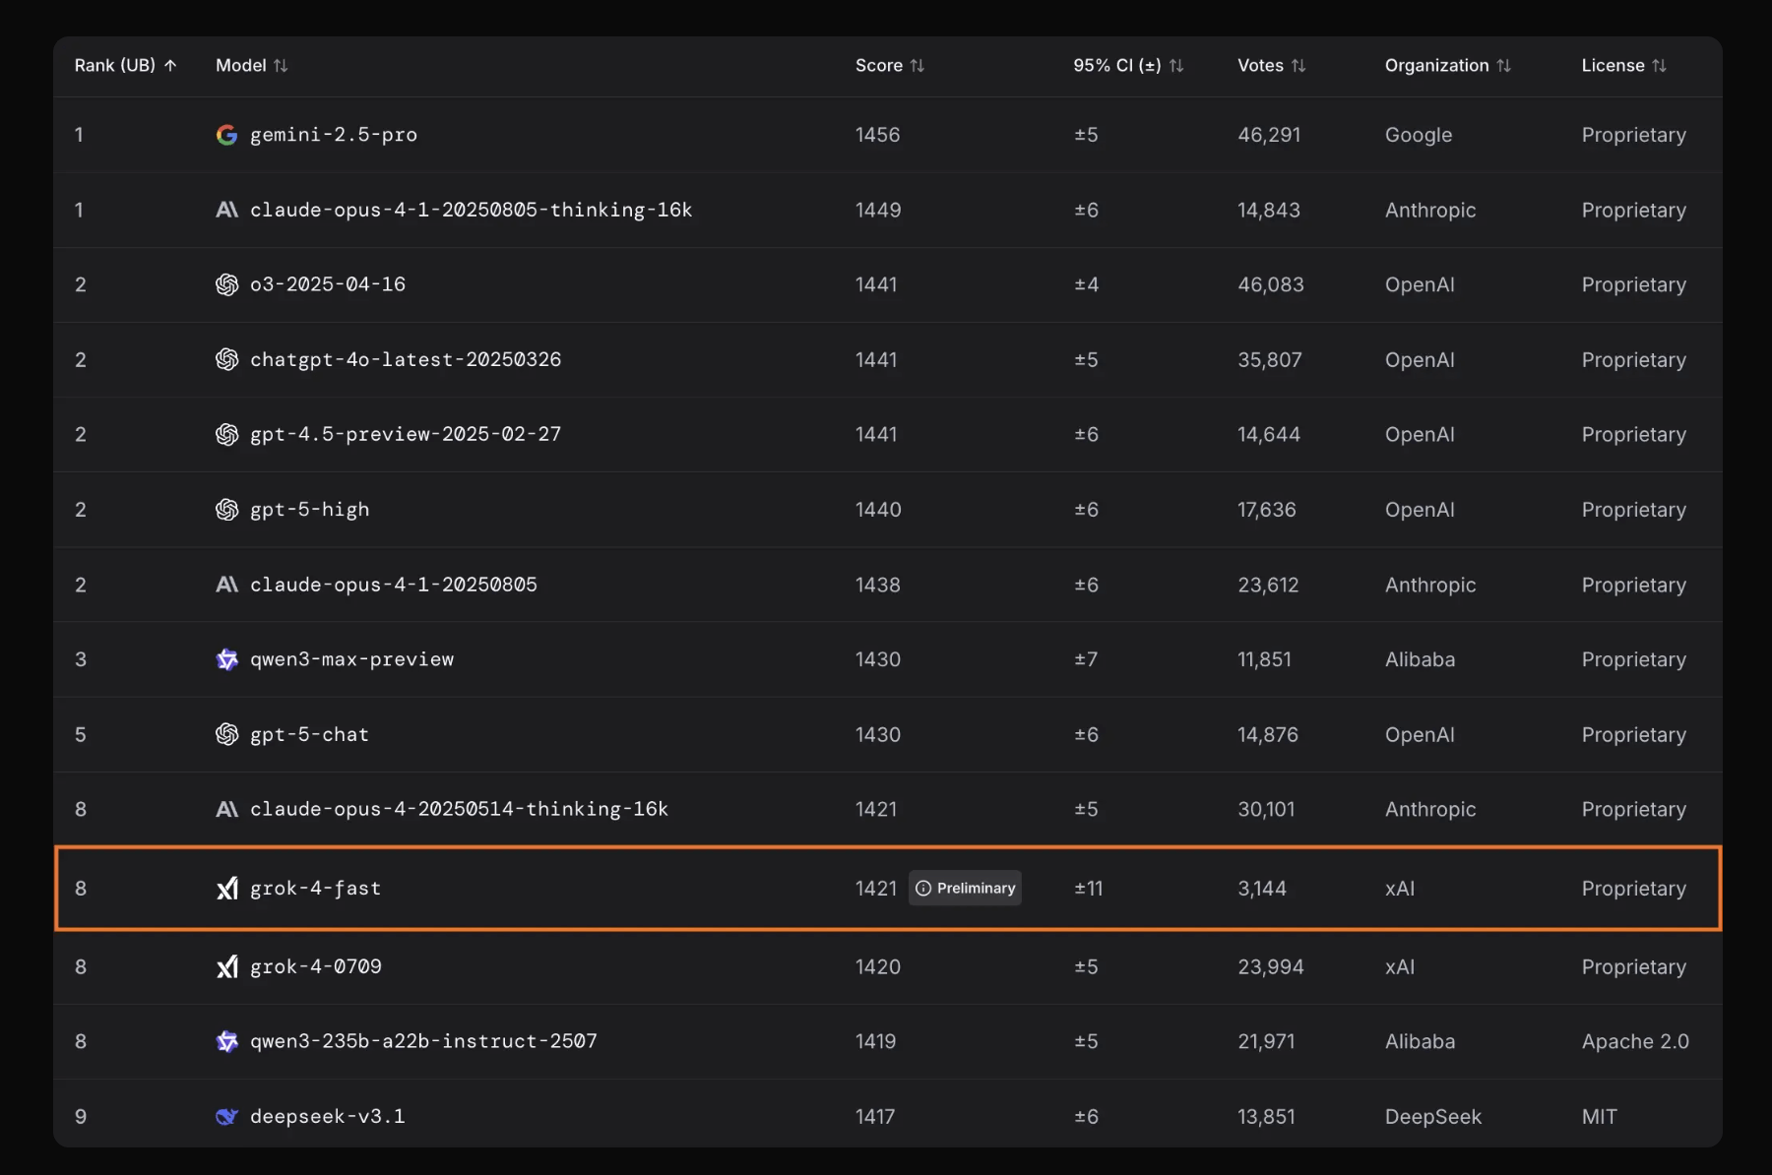Sort table by Organization column label
The image size is (1772, 1175).
coord(1437,65)
